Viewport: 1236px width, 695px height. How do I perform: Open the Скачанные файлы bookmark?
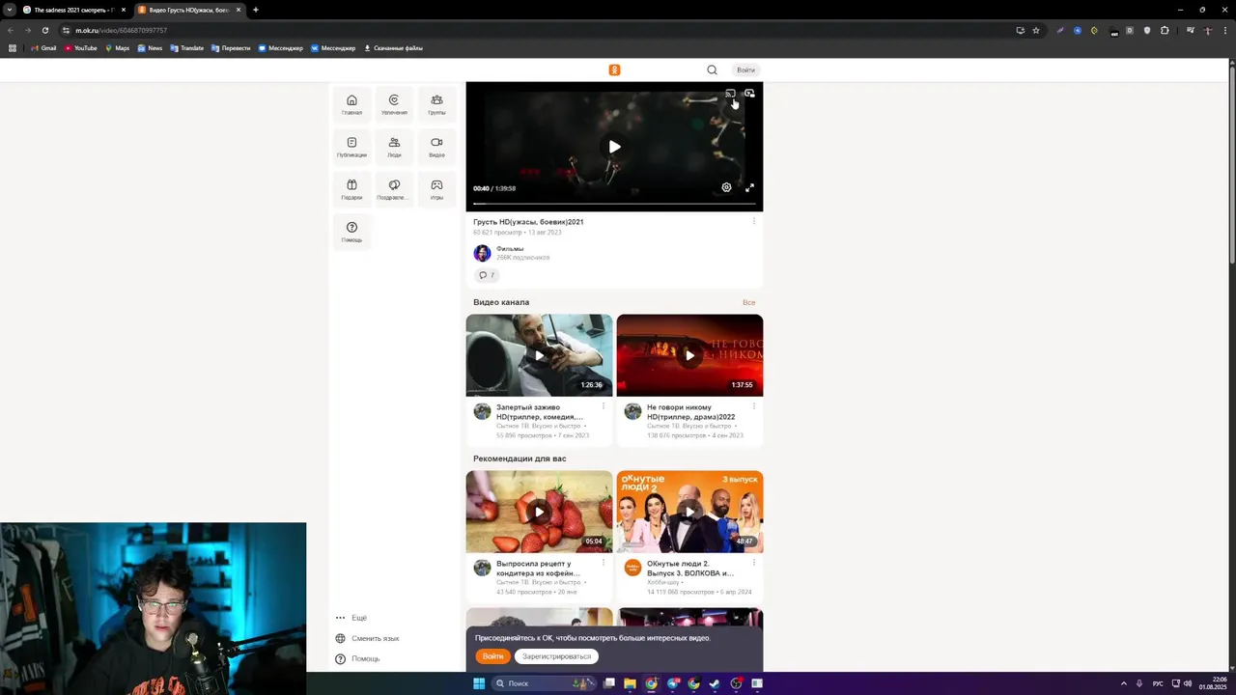(x=393, y=48)
